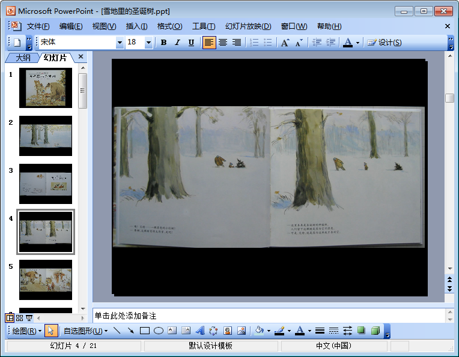Start slide show from current slide

click(x=29, y=318)
